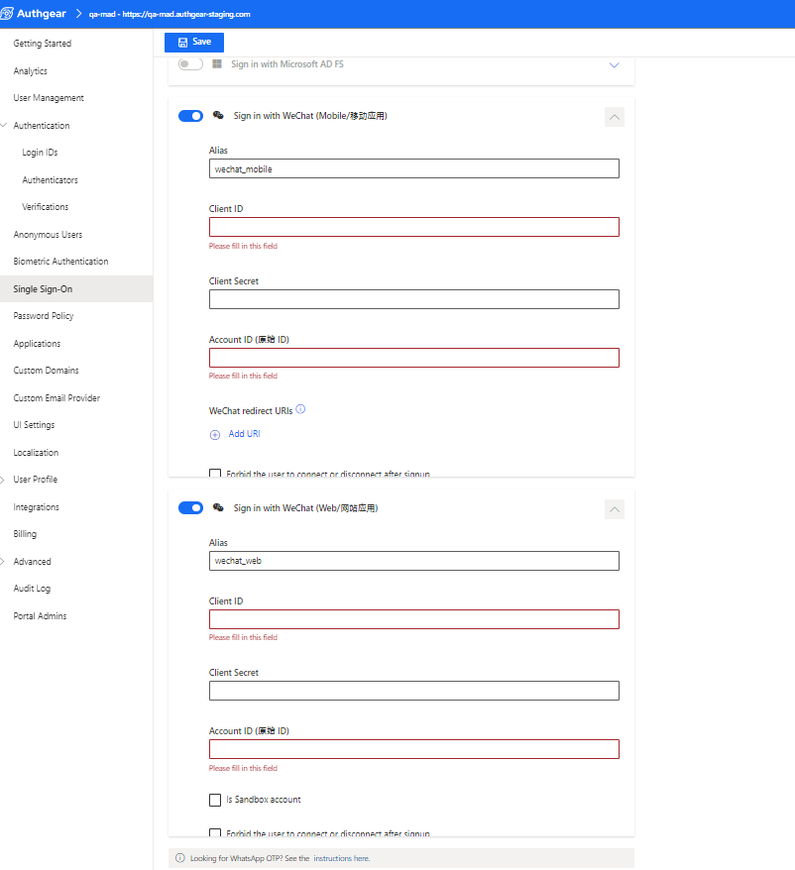Click the Microsoft AD FS provider icon

tap(216, 63)
